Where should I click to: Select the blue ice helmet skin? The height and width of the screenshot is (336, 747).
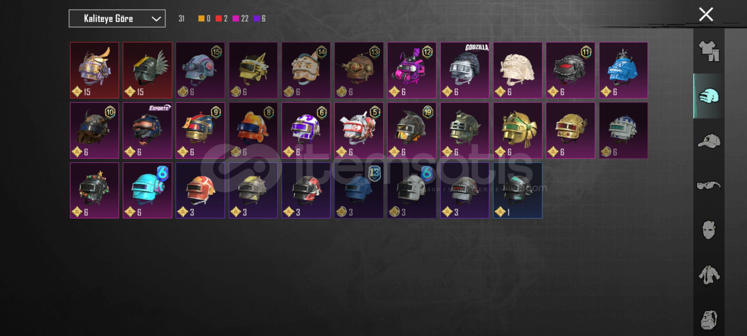tap(623, 70)
